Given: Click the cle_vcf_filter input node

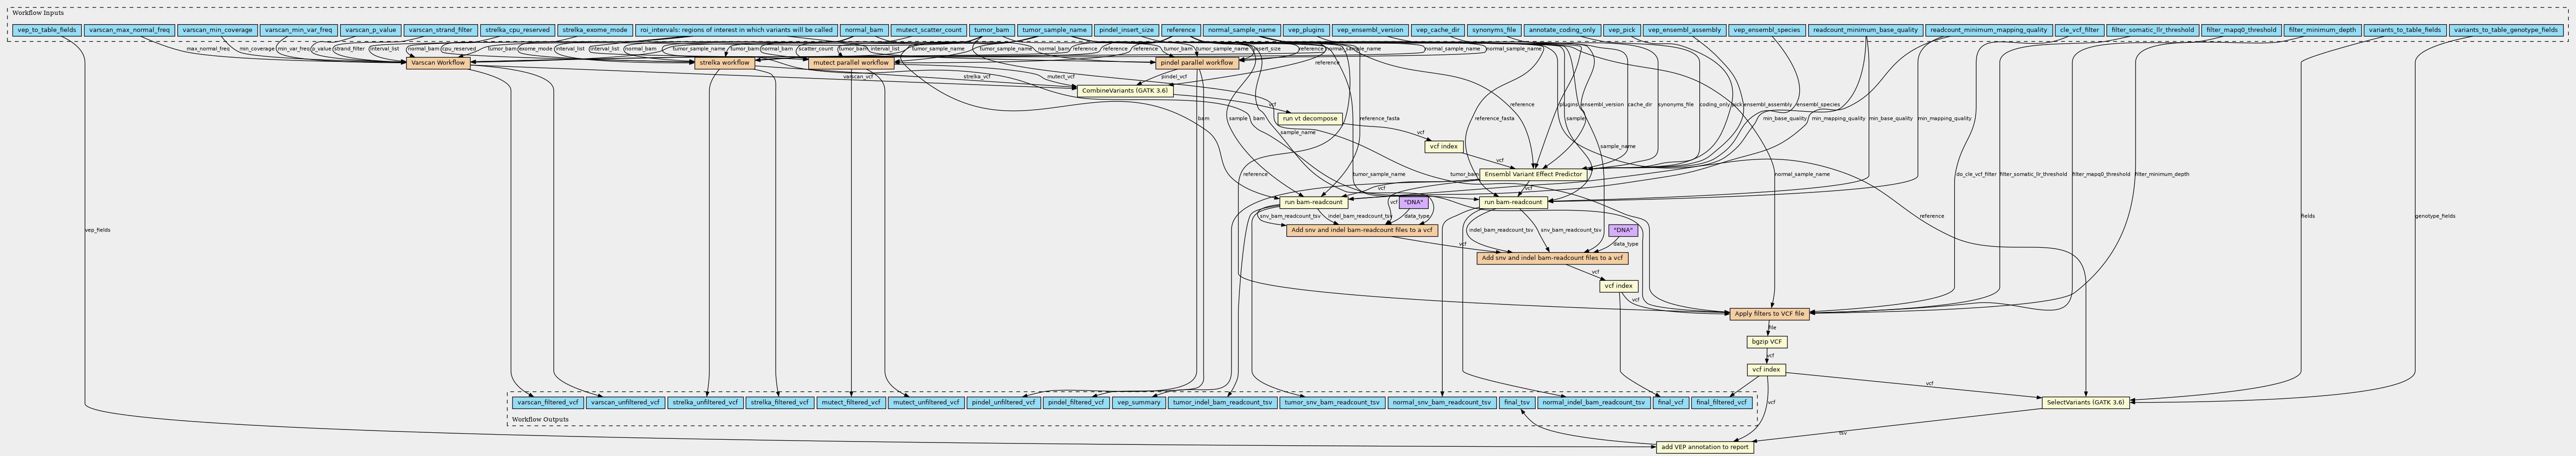Looking at the screenshot, I should pyautogui.click(x=2080, y=30).
